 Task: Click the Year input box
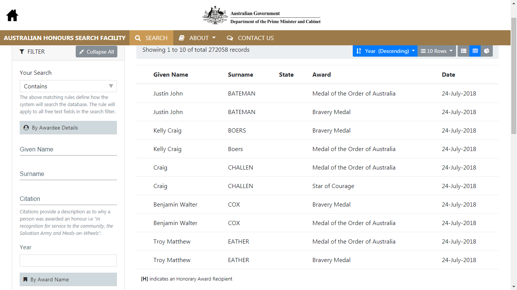pyautogui.click(x=68, y=261)
